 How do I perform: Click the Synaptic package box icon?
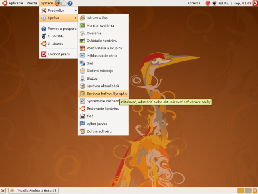[82, 94]
